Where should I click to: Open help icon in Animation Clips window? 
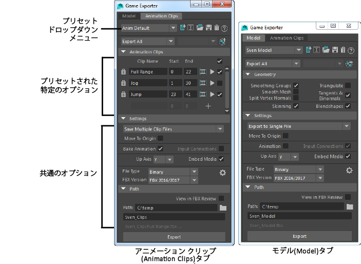click(x=224, y=28)
